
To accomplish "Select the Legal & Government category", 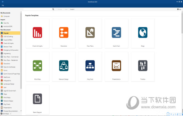I will [10, 91].
